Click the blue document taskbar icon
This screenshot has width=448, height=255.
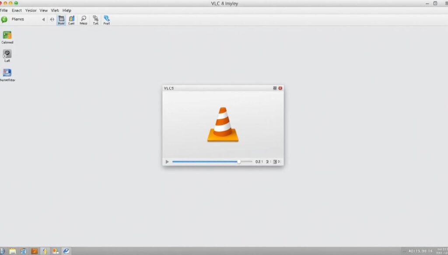point(24,251)
